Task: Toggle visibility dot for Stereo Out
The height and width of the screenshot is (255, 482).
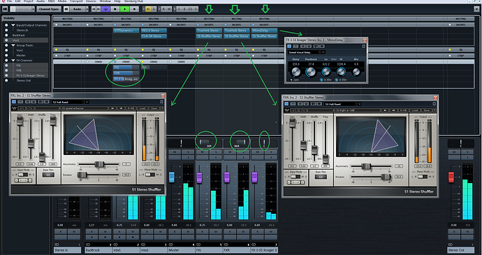Action: pos(6,80)
